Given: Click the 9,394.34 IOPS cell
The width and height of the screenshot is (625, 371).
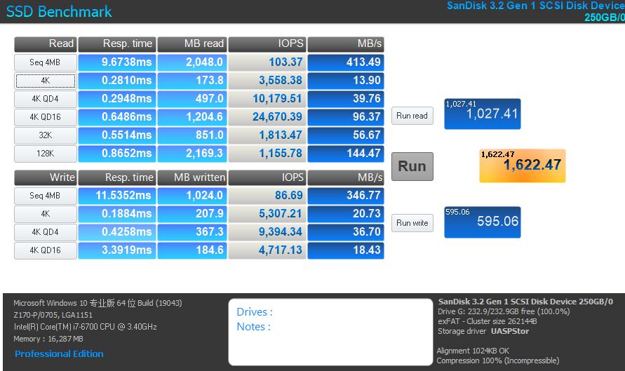Looking at the screenshot, I should pos(267,232).
